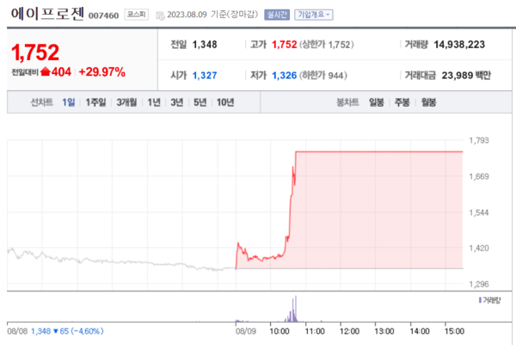Select the 1일 line chart tab
Viewport: 516px width, 345px height.
coord(69,102)
